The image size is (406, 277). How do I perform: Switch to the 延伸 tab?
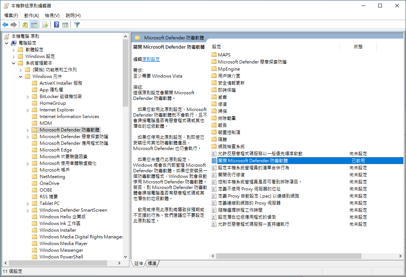(139, 264)
